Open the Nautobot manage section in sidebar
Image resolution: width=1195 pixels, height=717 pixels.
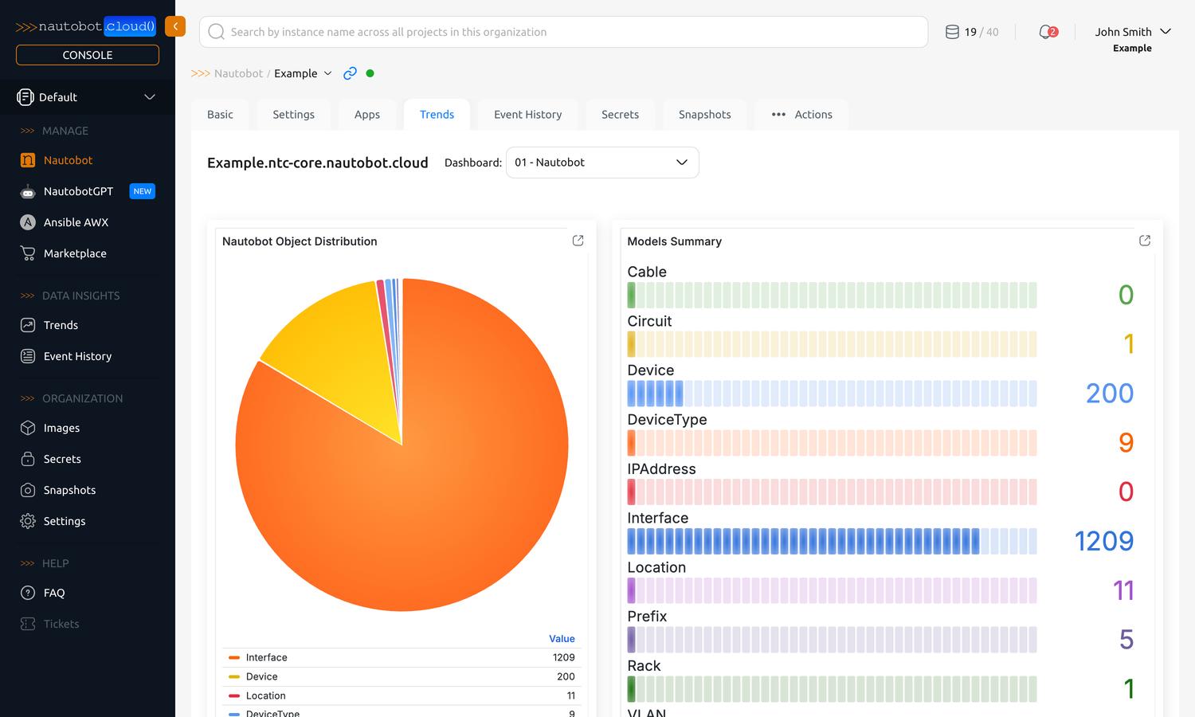pos(68,160)
